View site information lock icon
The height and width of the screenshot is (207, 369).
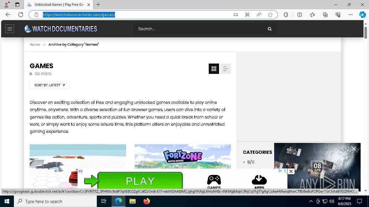36,15
